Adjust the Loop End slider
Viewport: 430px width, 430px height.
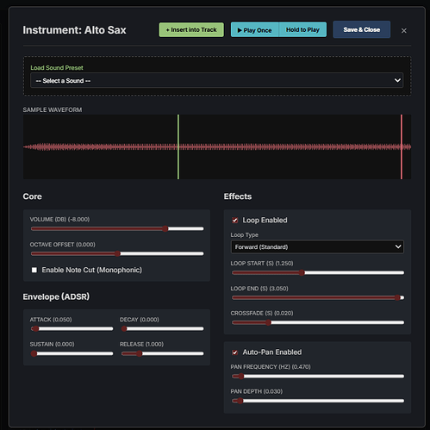[x=318, y=297]
